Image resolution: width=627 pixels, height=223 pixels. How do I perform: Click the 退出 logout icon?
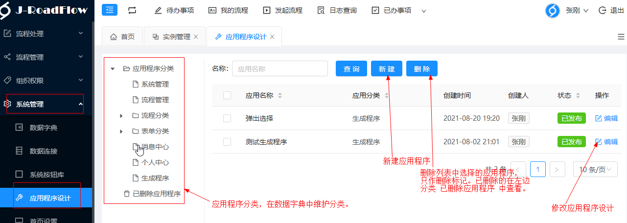603,10
